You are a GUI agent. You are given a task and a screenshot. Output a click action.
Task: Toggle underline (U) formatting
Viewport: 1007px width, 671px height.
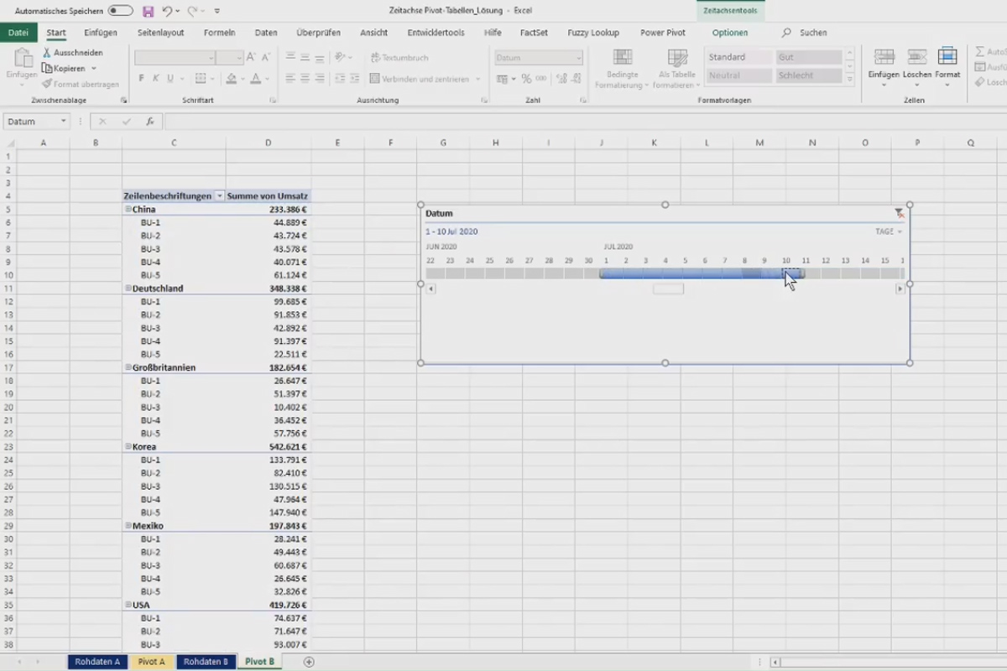[x=170, y=78]
